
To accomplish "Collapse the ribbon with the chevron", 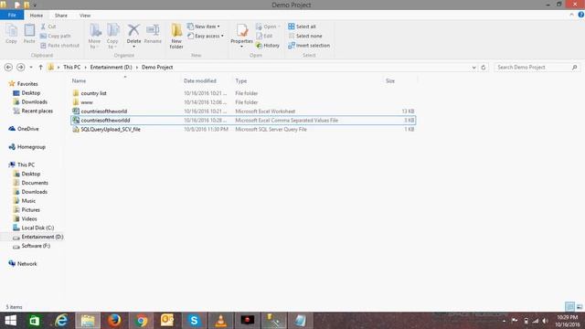I will [571, 15].
